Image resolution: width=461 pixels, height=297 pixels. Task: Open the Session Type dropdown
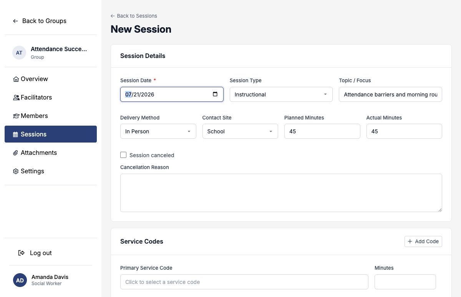coord(281,94)
